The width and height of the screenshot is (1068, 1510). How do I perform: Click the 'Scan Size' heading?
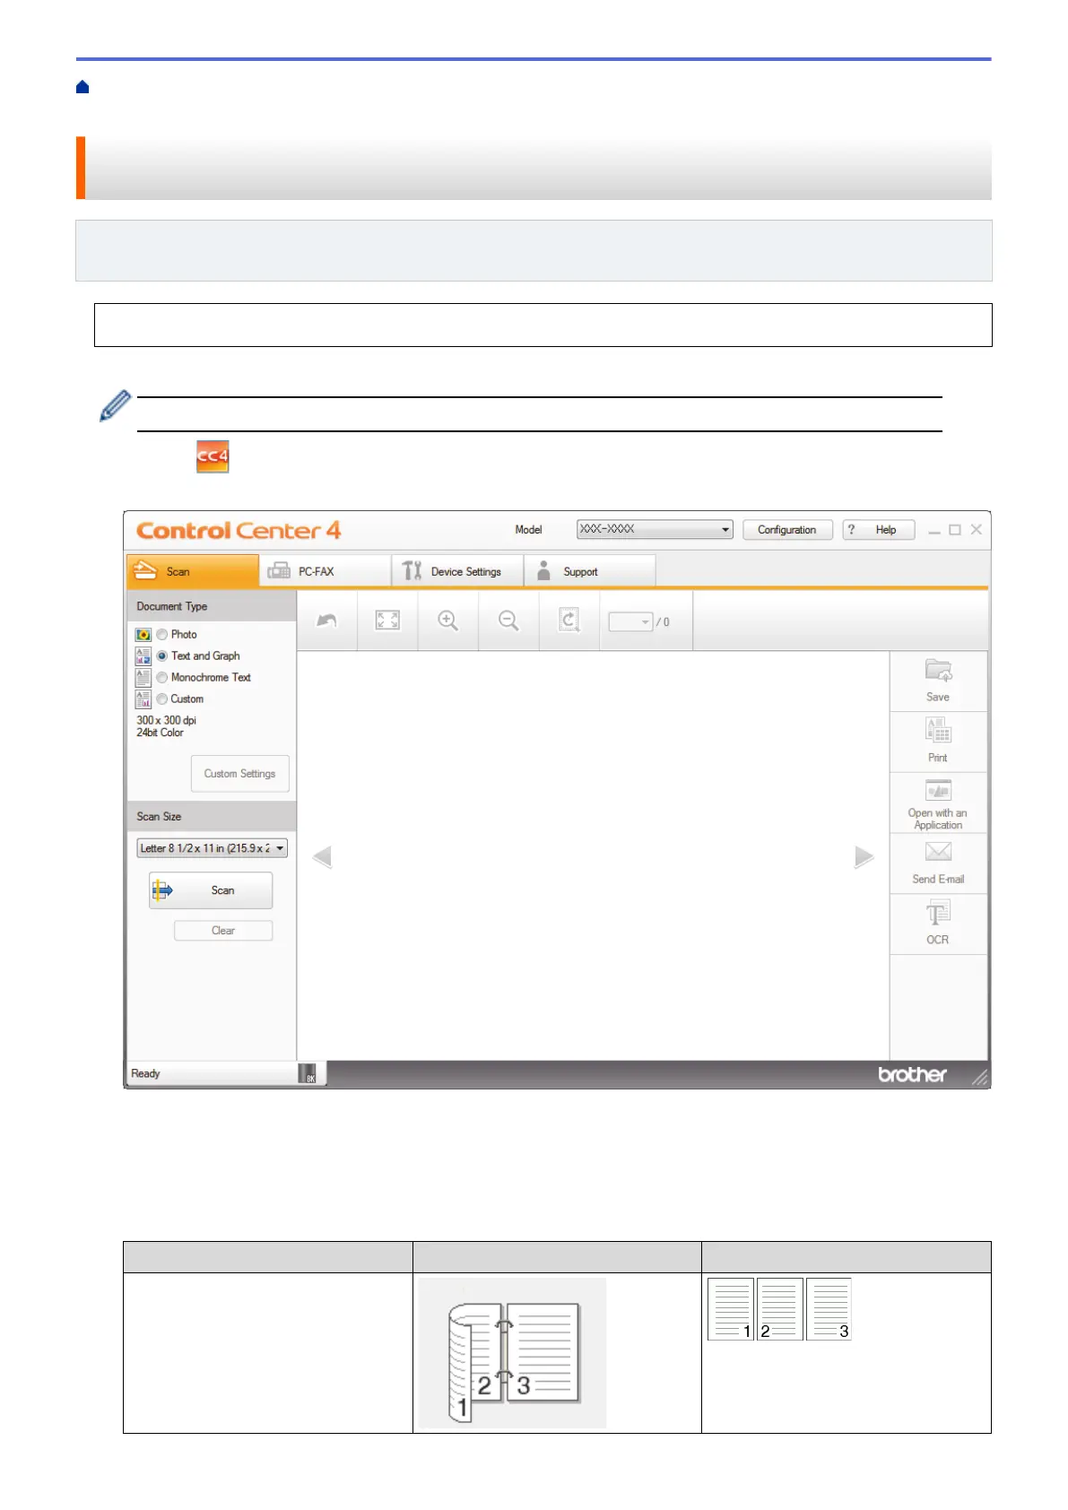159,816
